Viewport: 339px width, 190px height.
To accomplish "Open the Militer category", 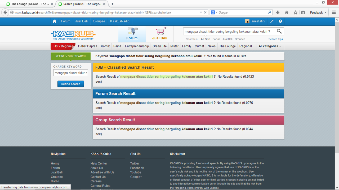I will tap(175, 46).
